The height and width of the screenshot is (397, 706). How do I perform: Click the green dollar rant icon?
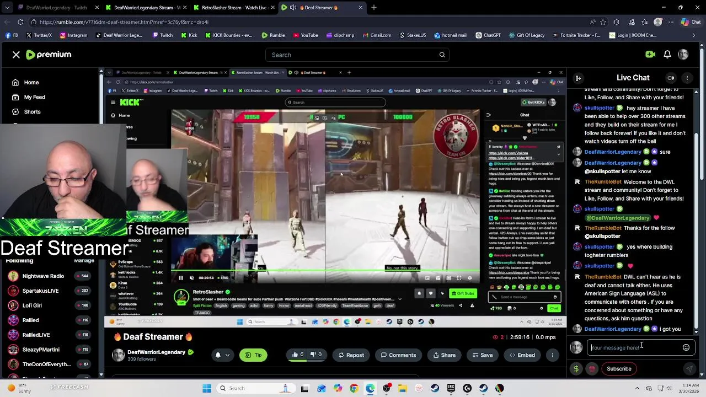(576, 369)
